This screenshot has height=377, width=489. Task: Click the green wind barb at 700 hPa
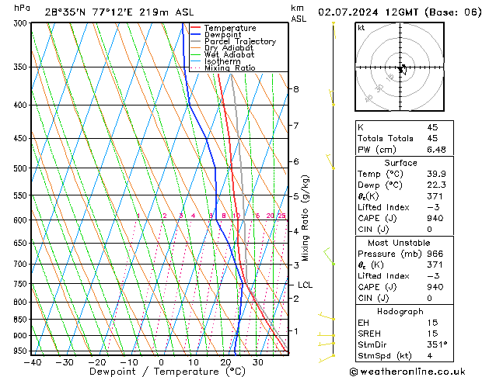click(329, 256)
